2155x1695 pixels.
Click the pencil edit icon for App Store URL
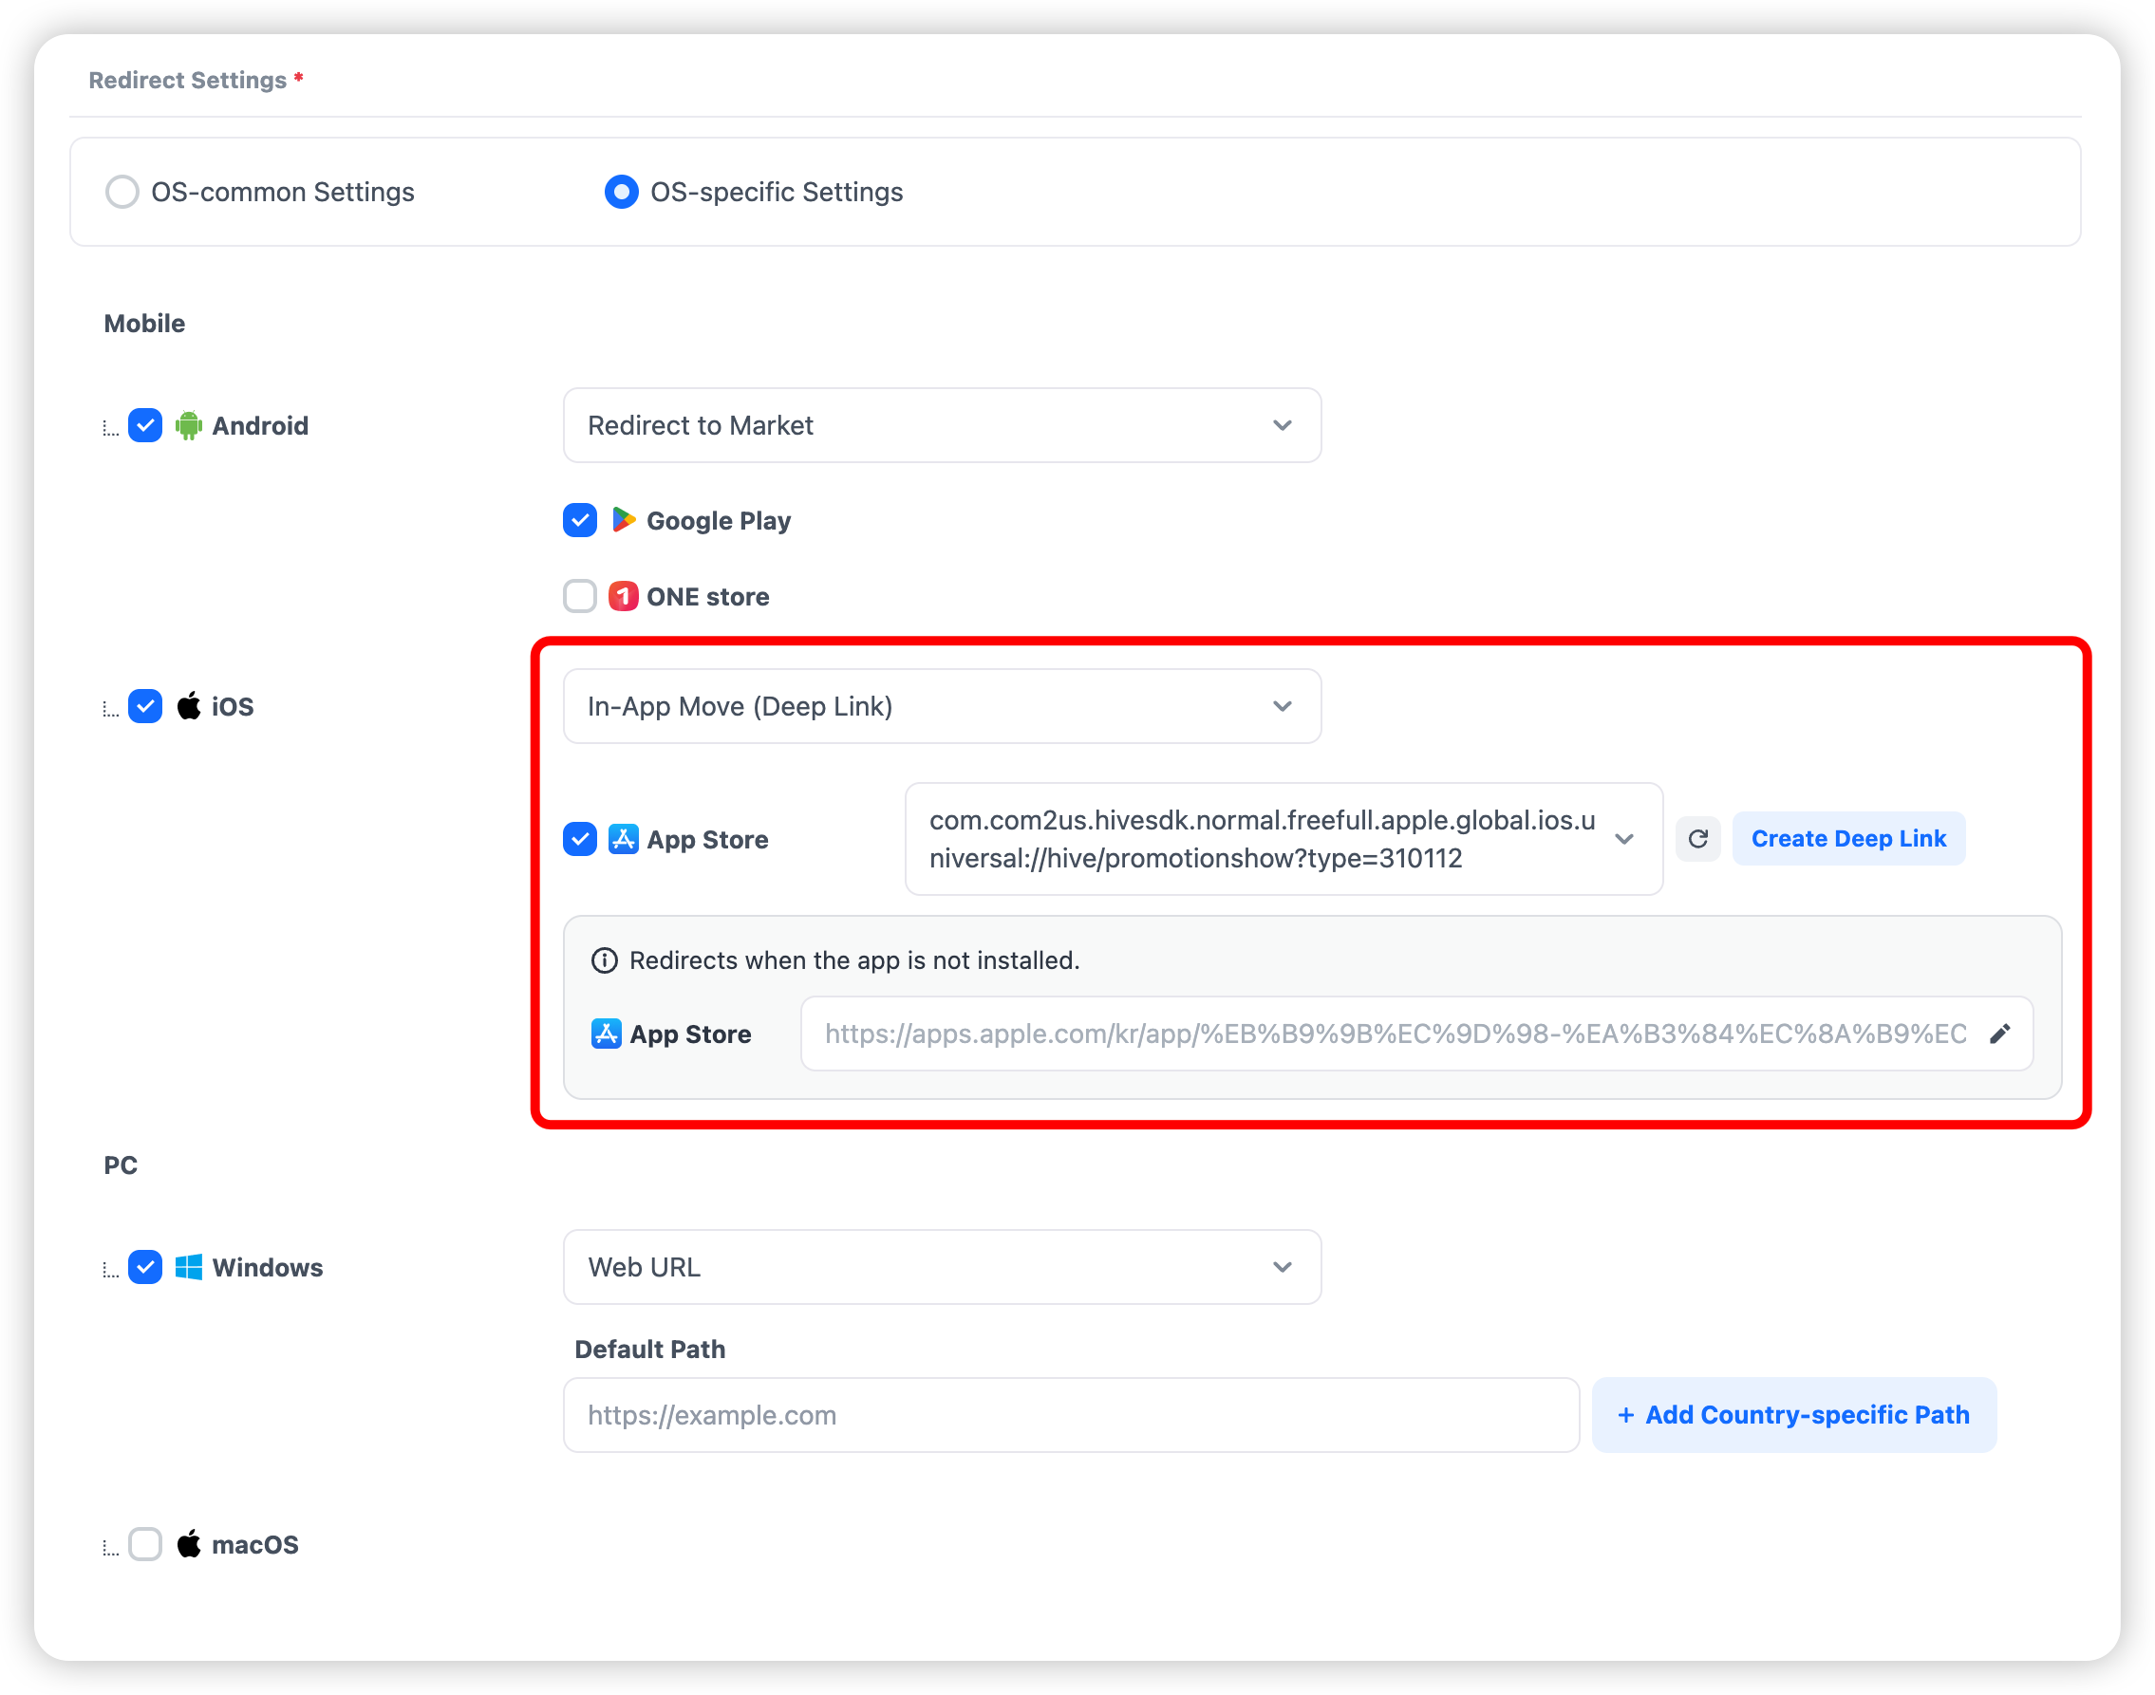(1999, 1034)
